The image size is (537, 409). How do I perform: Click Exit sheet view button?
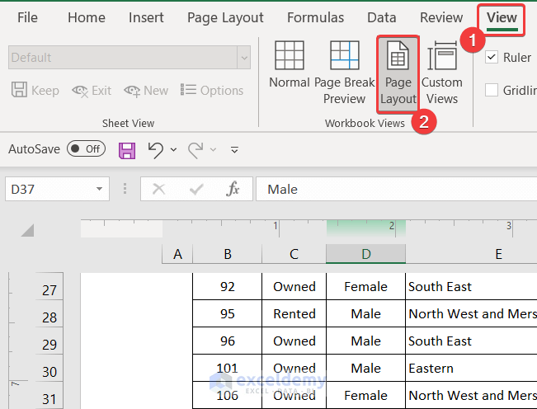92,91
